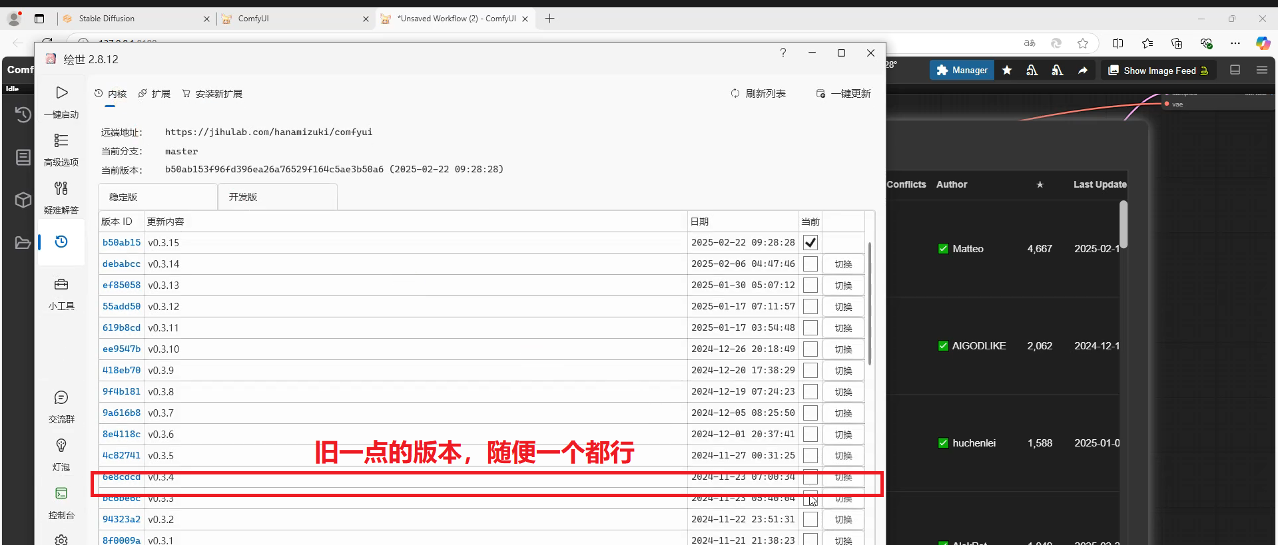Open browser collections icon
The image size is (1278, 545).
(1177, 43)
